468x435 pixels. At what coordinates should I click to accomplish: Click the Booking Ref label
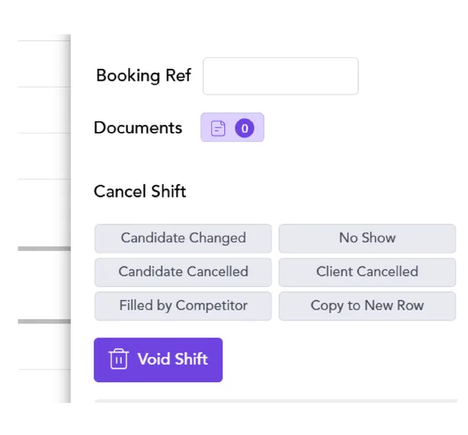point(143,76)
